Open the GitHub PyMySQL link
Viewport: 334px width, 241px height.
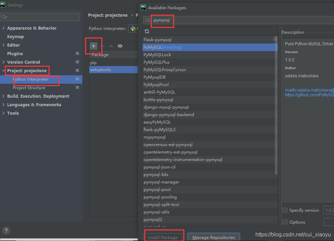coord(310,95)
